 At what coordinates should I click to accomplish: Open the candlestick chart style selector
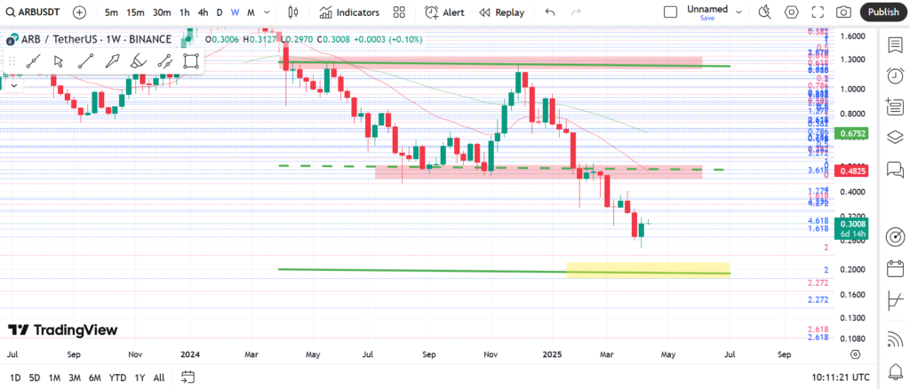[x=294, y=12]
